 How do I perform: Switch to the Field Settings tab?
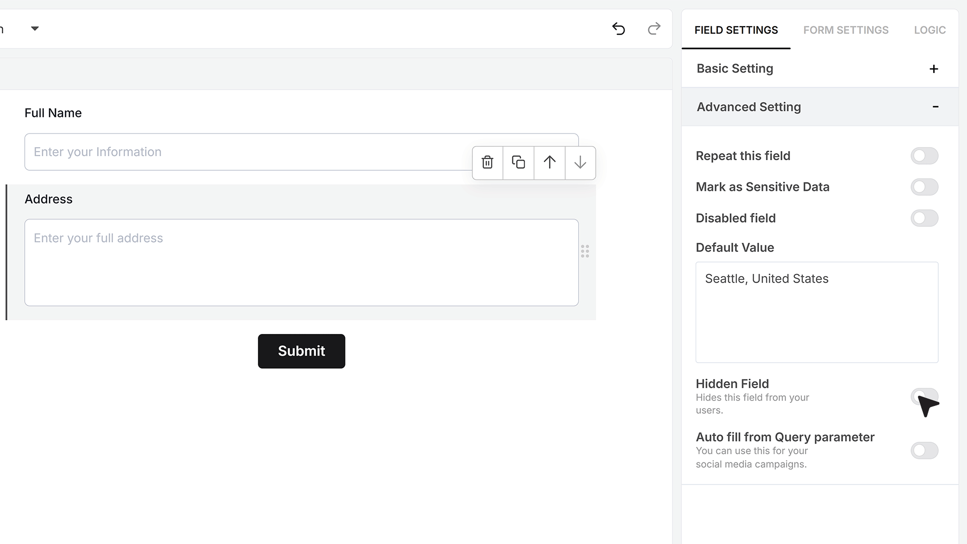pyautogui.click(x=736, y=30)
